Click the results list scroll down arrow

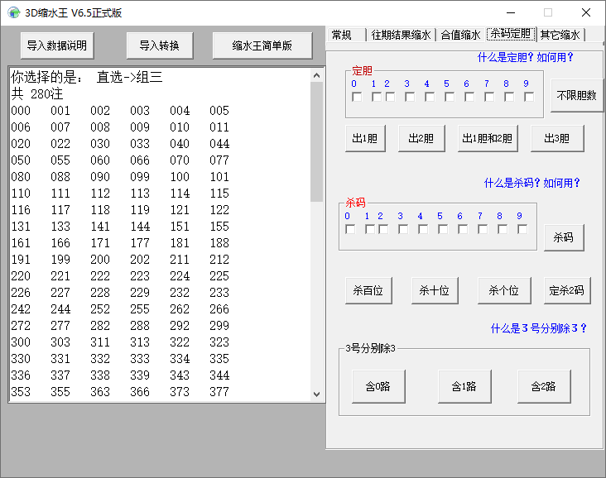click(x=316, y=394)
